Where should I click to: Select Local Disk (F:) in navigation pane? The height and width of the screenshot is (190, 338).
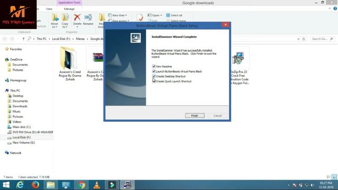click(19, 137)
